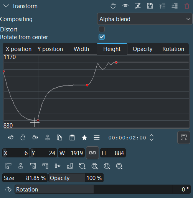
Task: Switch to the X position tab
Action: [18, 49]
